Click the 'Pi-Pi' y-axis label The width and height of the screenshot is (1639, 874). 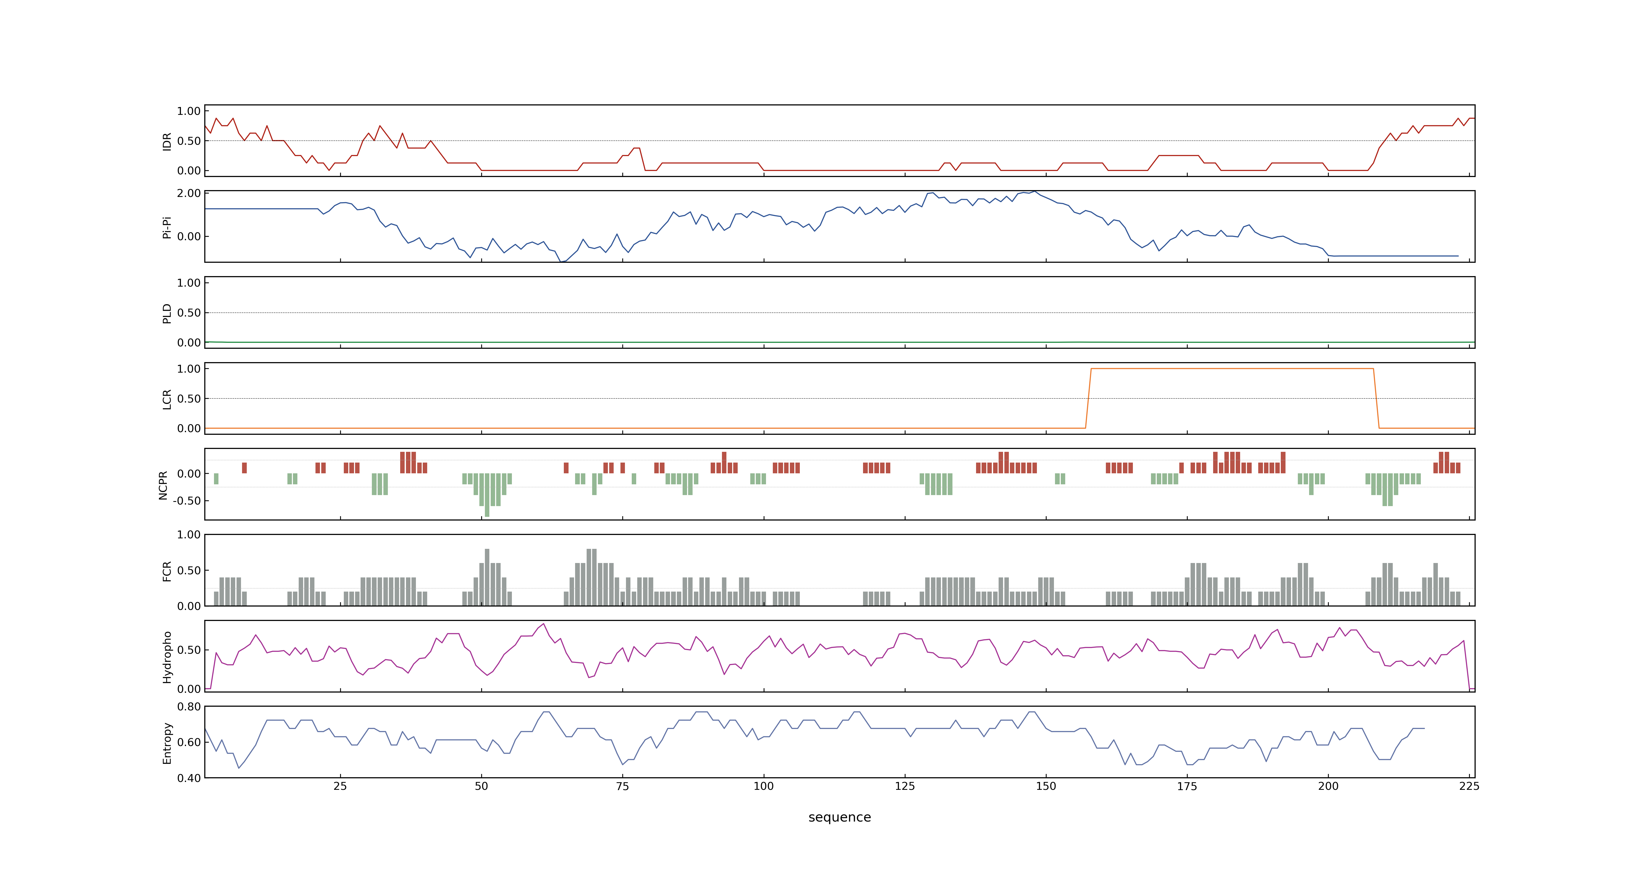click(x=167, y=227)
